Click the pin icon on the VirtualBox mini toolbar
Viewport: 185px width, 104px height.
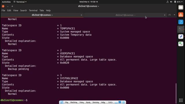(62, 102)
